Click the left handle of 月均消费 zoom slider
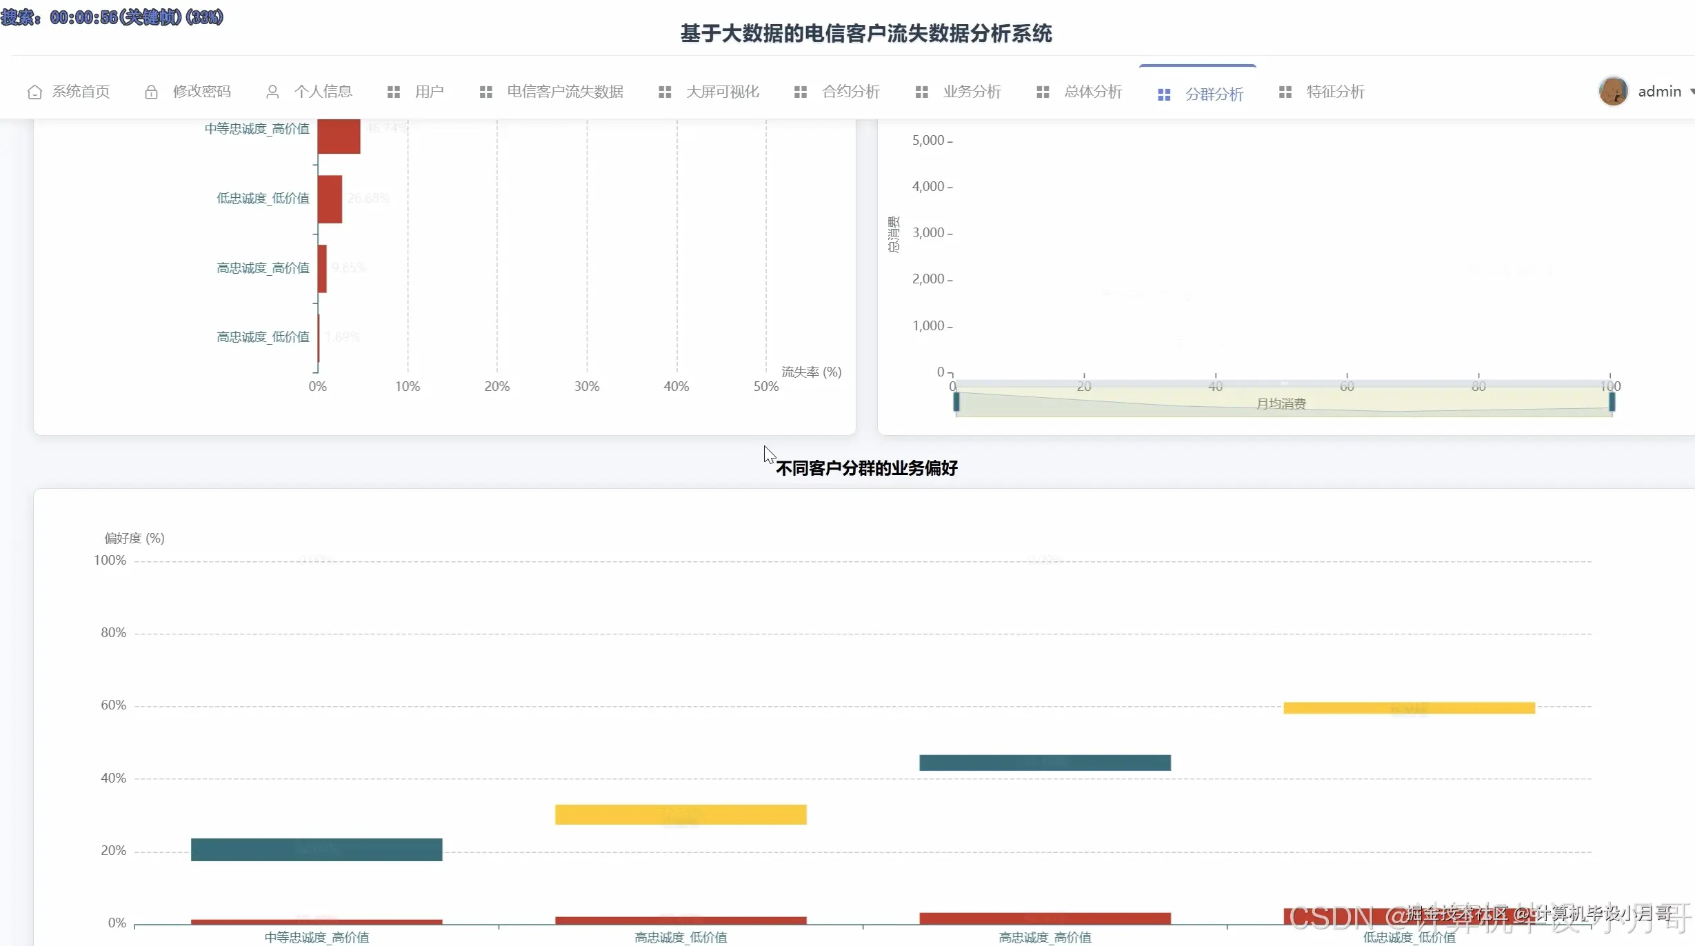1695x946 pixels. click(956, 402)
